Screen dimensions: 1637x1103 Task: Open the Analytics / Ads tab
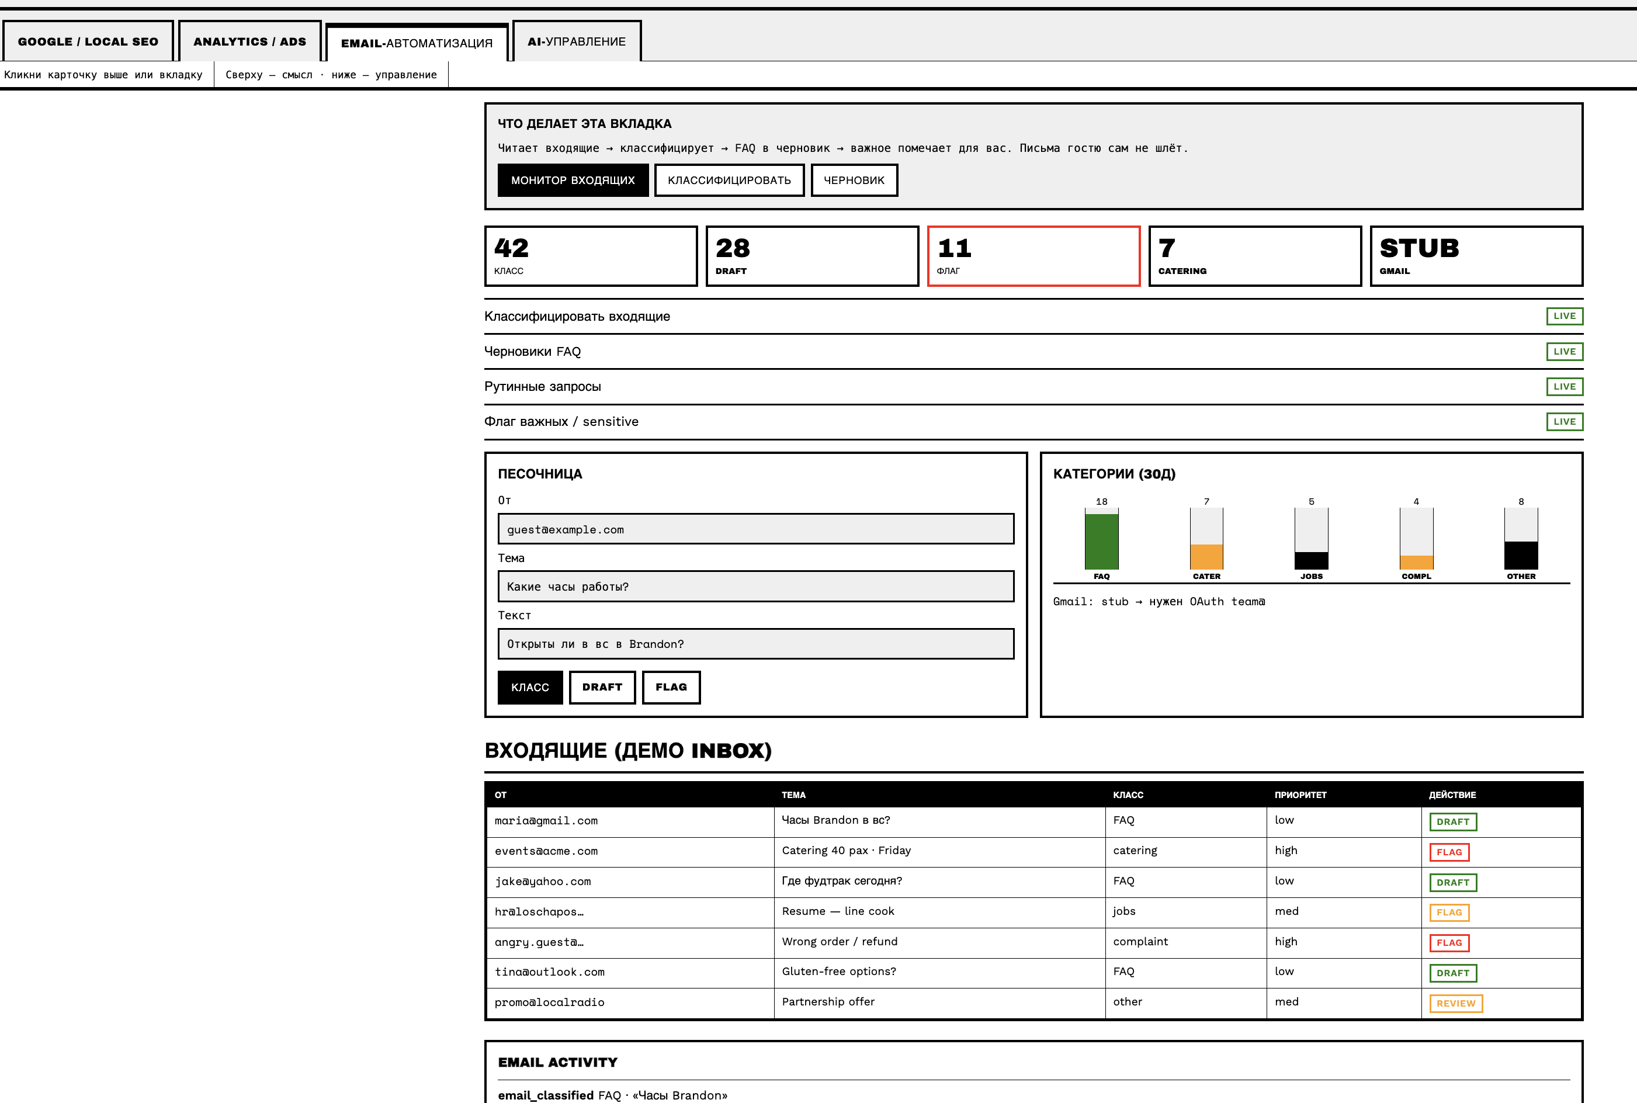(x=249, y=41)
